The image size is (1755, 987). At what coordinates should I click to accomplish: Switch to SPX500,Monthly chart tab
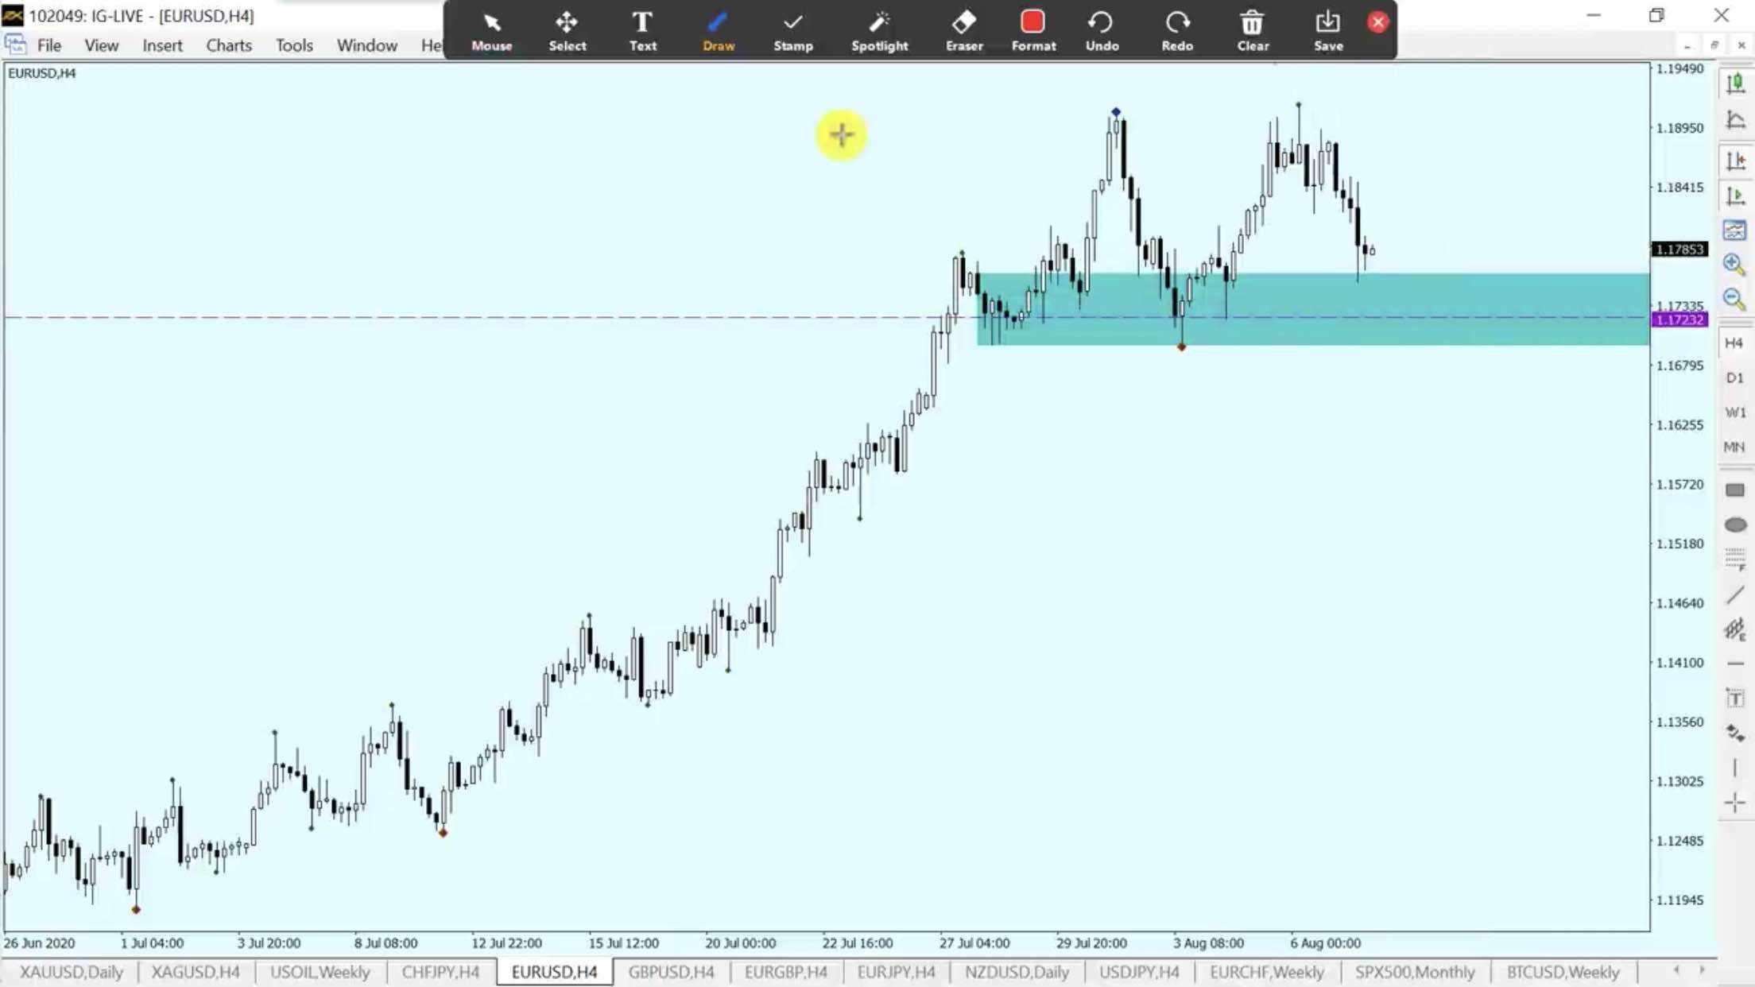click(1414, 972)
